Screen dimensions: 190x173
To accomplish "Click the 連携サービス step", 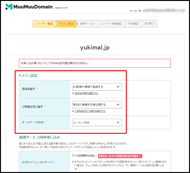I will pyautogui.click(x=87, y=24).
